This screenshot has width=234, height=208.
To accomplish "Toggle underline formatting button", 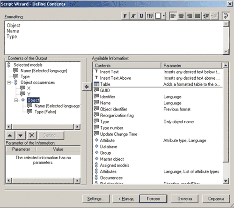I will click(x=141, y=16).
